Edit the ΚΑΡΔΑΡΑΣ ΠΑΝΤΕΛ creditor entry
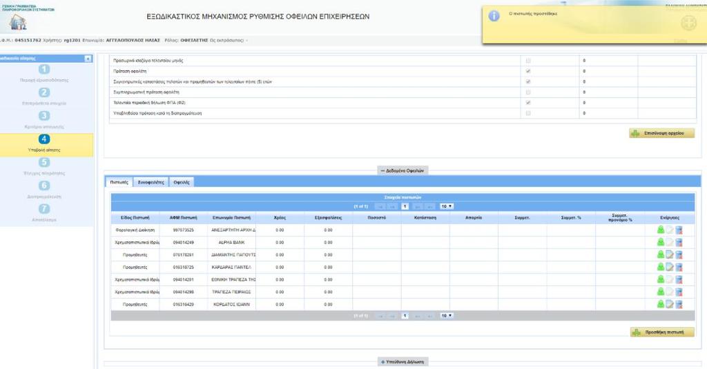Viewport: 707px width, 369px height. [670, 267]
